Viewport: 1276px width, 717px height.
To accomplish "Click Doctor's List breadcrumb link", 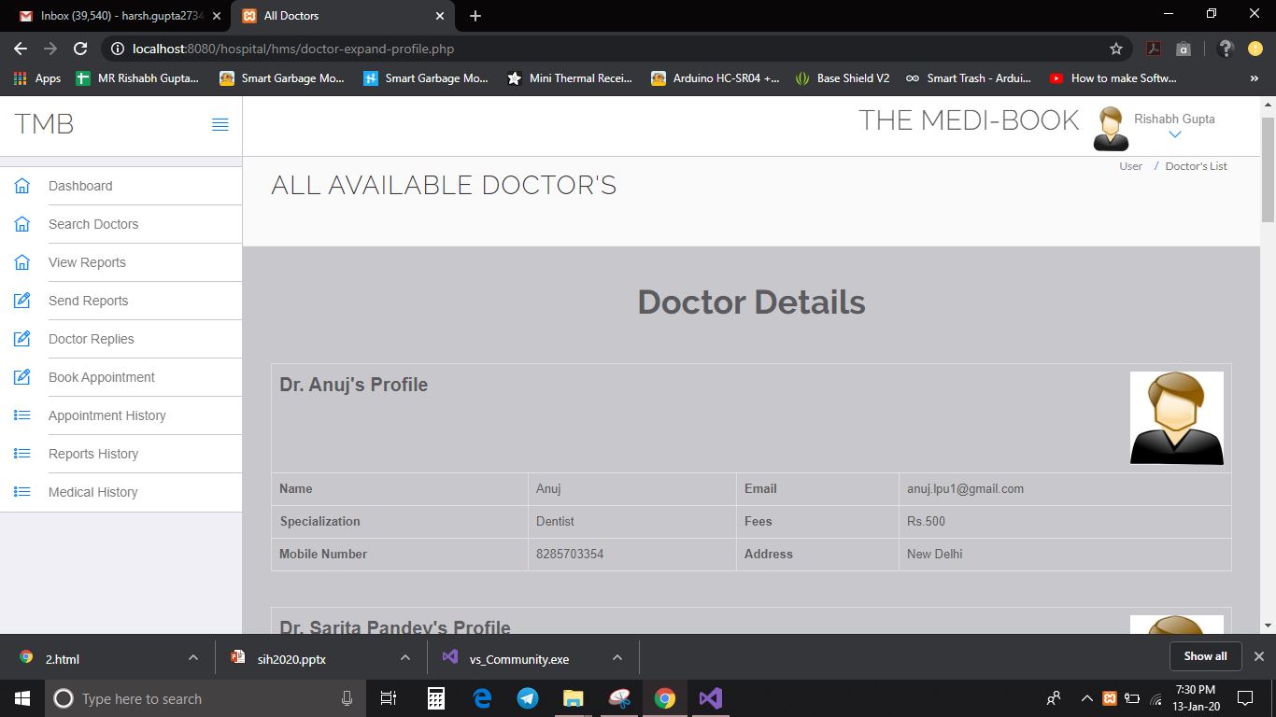I will click(1196, 166).
